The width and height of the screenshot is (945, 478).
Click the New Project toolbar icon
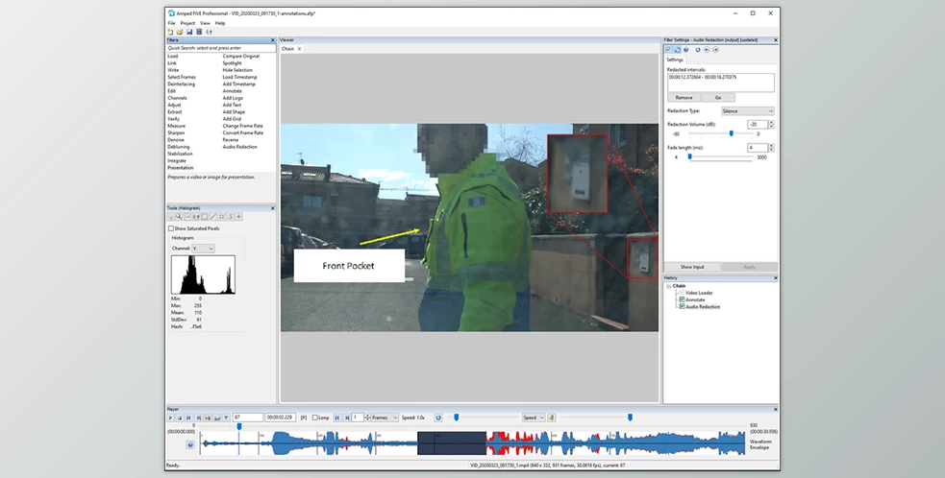(x=170, y=32)
